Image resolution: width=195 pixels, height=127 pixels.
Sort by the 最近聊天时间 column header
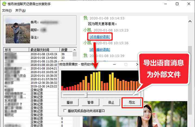tap(44, 50)
